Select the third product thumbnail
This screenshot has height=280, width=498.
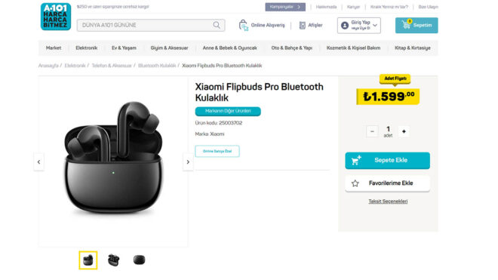[139, 260]
